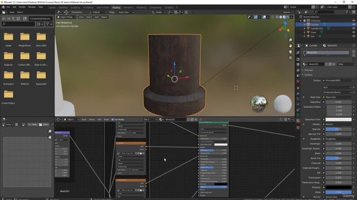
Task: Open the 3D viewport View menu
Action: click(81, 17)
